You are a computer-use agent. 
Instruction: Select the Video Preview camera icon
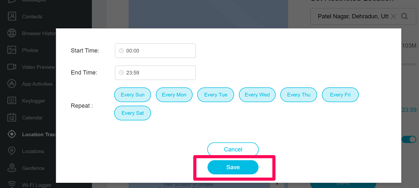[x=12, y=67]
